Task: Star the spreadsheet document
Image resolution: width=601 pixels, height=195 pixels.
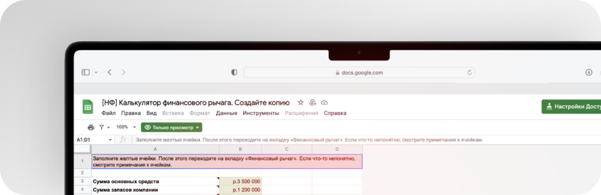Action: 300,102
